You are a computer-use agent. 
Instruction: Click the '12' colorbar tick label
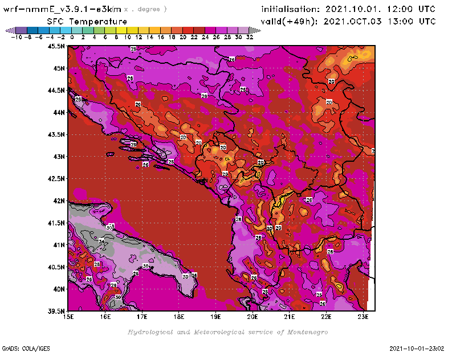point(139,37)
